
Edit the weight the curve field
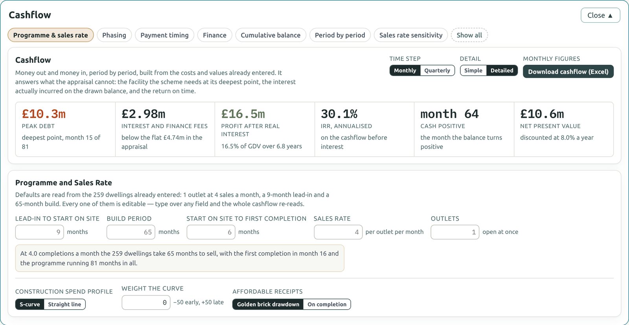pyautogui.click(x=146, y=303)
